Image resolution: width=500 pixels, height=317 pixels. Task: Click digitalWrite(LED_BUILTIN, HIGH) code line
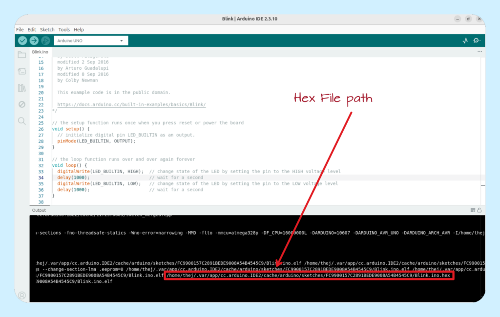[101, 171]
